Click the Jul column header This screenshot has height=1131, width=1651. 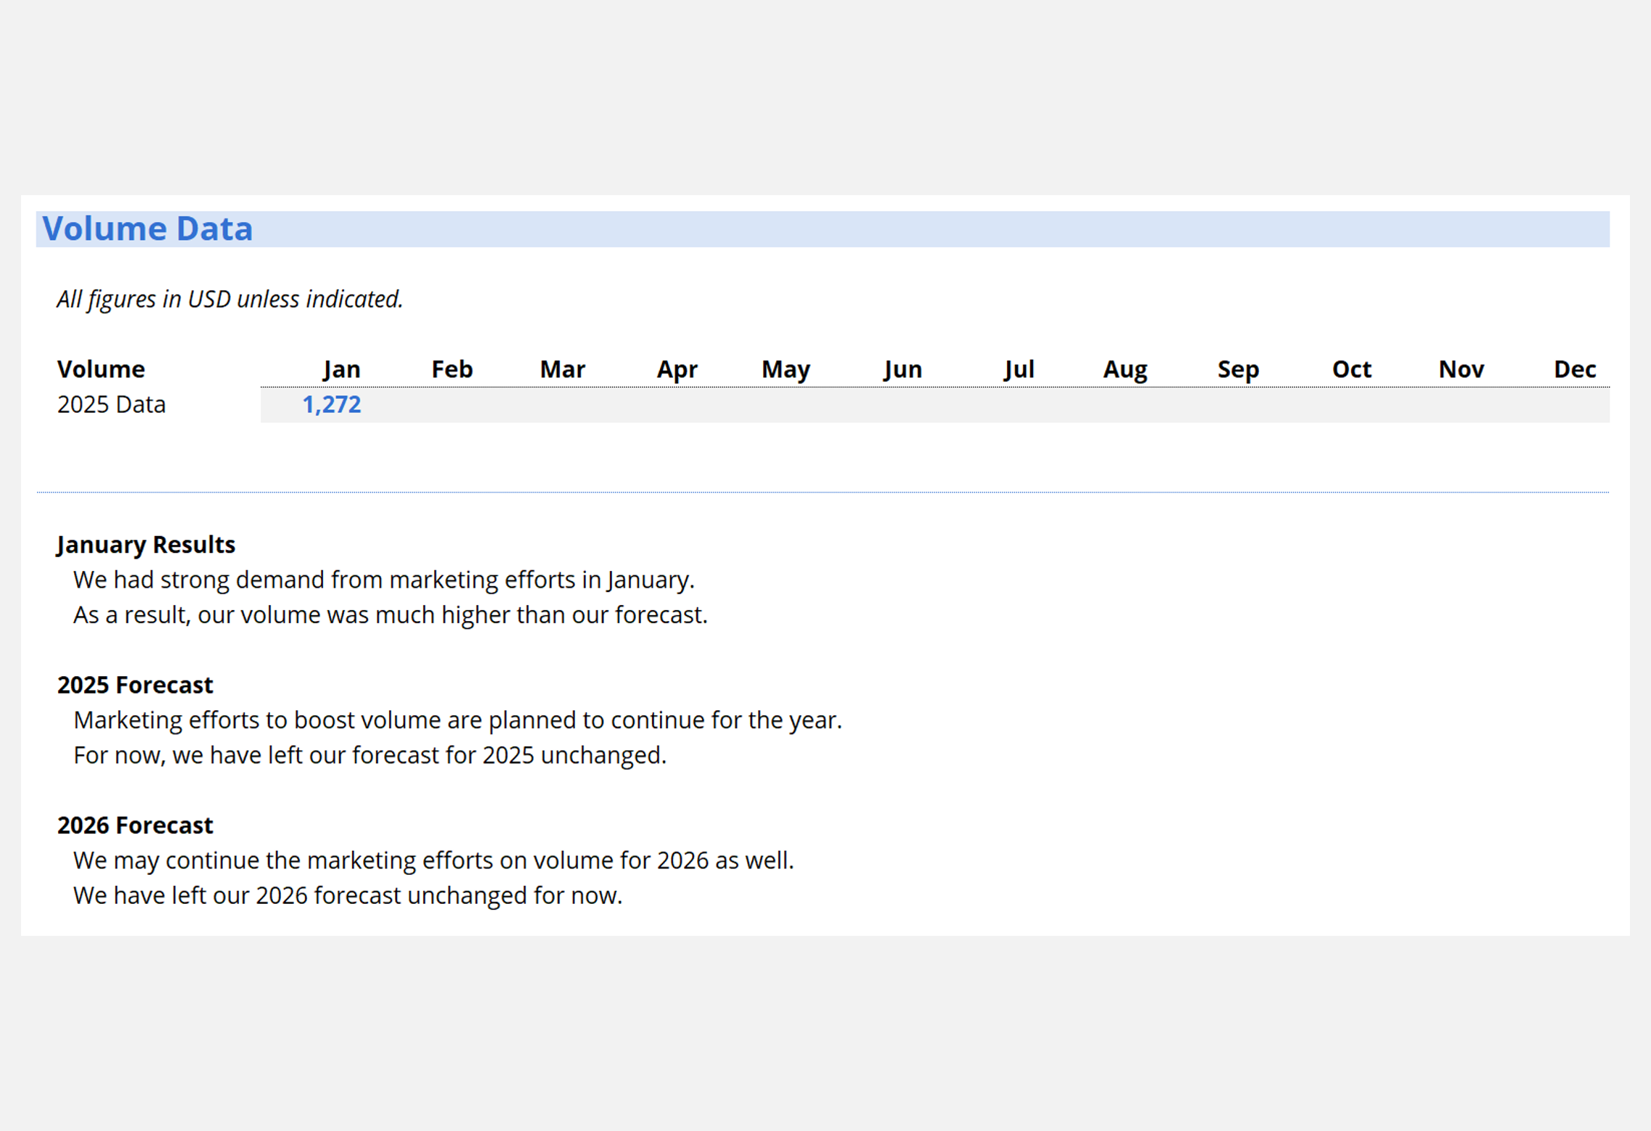pos(1019,369)
